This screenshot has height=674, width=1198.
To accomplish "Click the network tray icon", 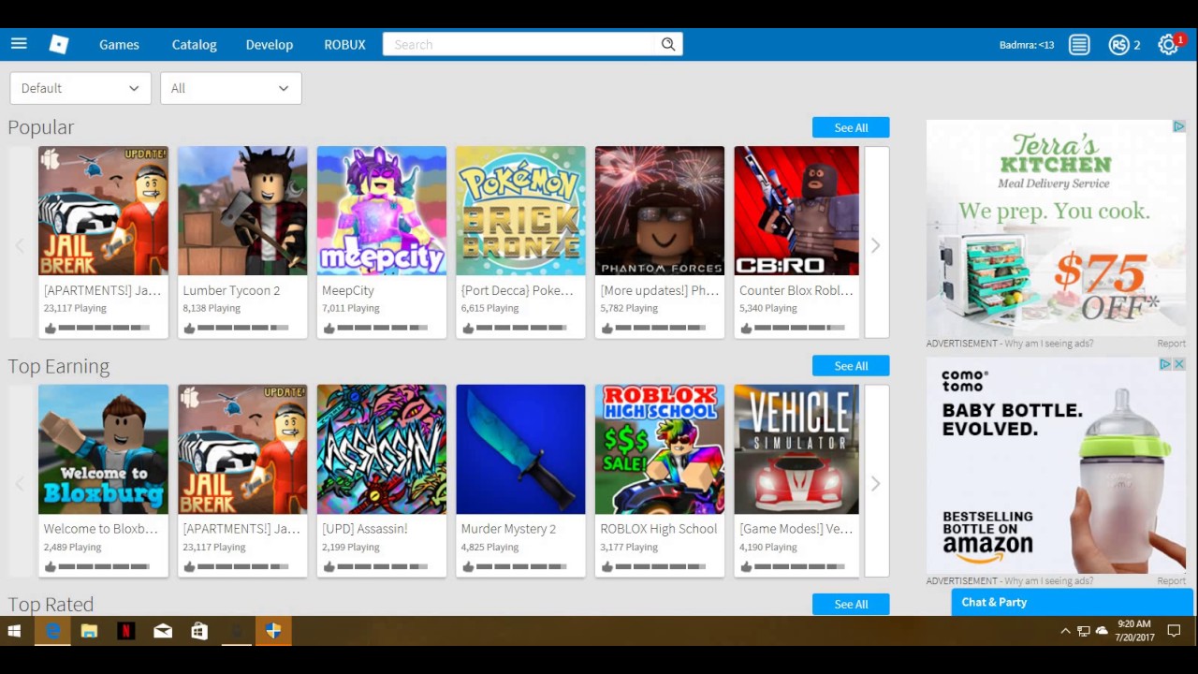I will pyautogui.click(x=1083, y=632).
